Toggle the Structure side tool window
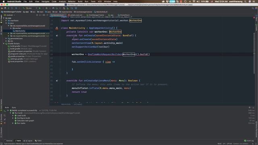 click(1, 133)
